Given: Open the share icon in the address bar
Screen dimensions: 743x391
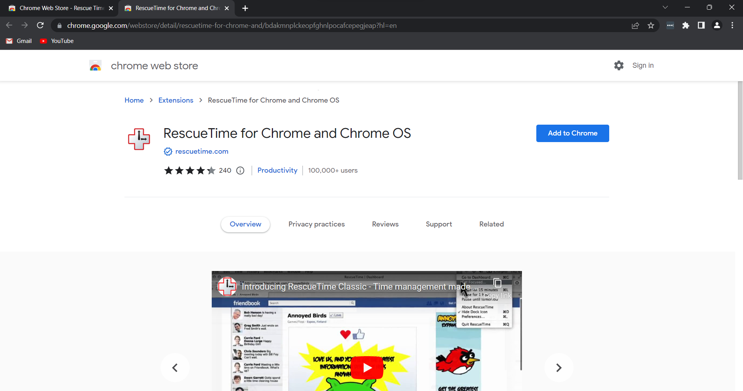Looking at the screenshot, I should pyautogui.click(x=635, y=25).
